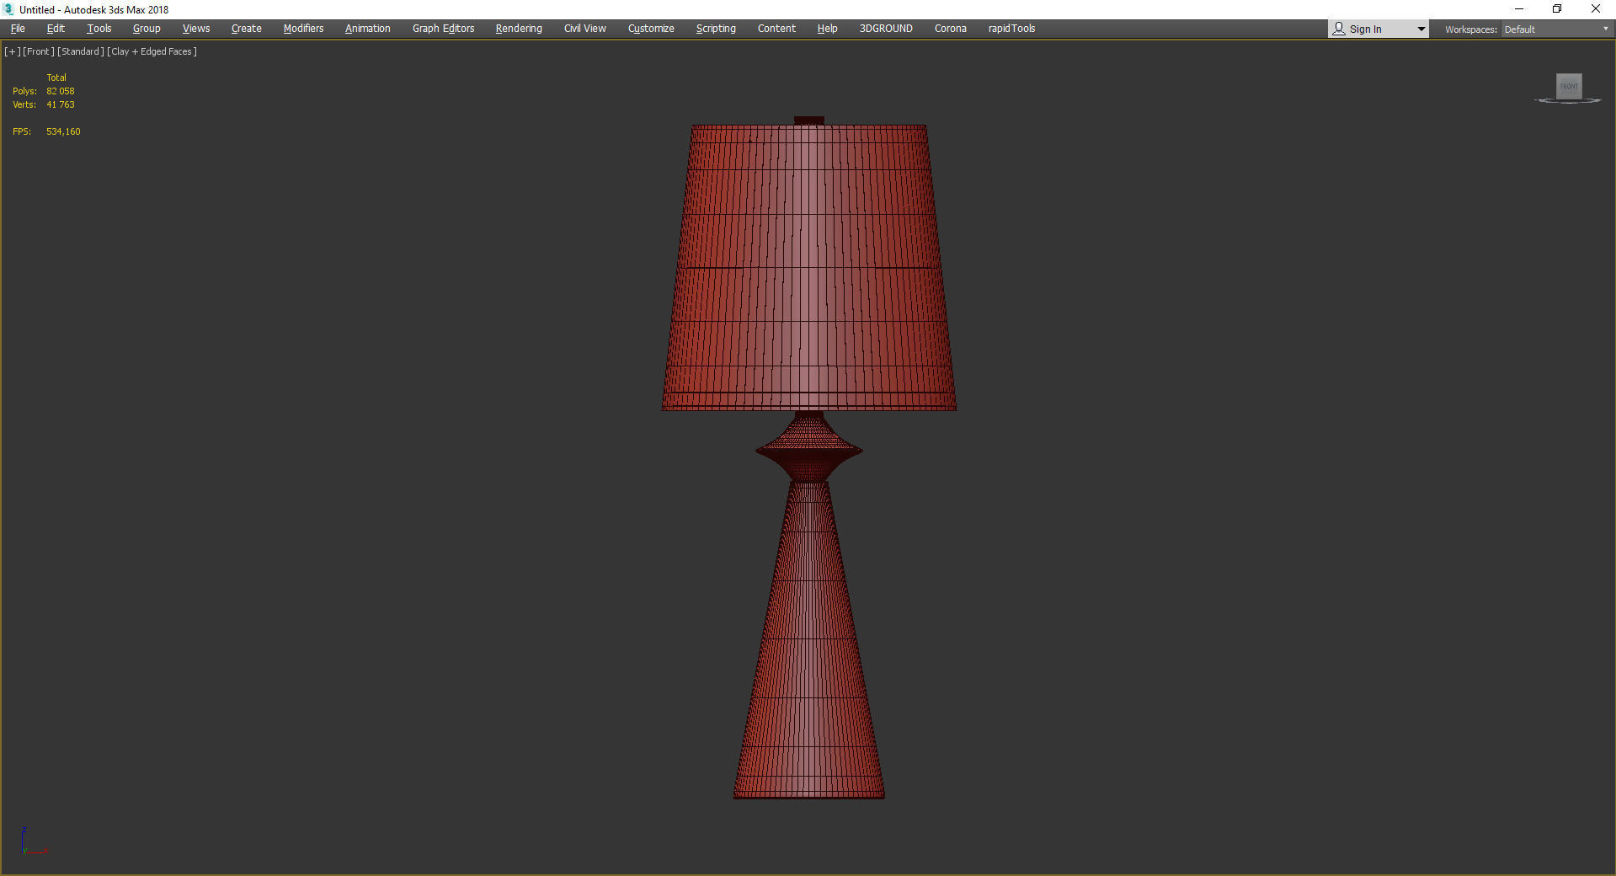Viewport: 1616px width, 876px height.
Task: Open the Group menu
Action: click(147, 29)
